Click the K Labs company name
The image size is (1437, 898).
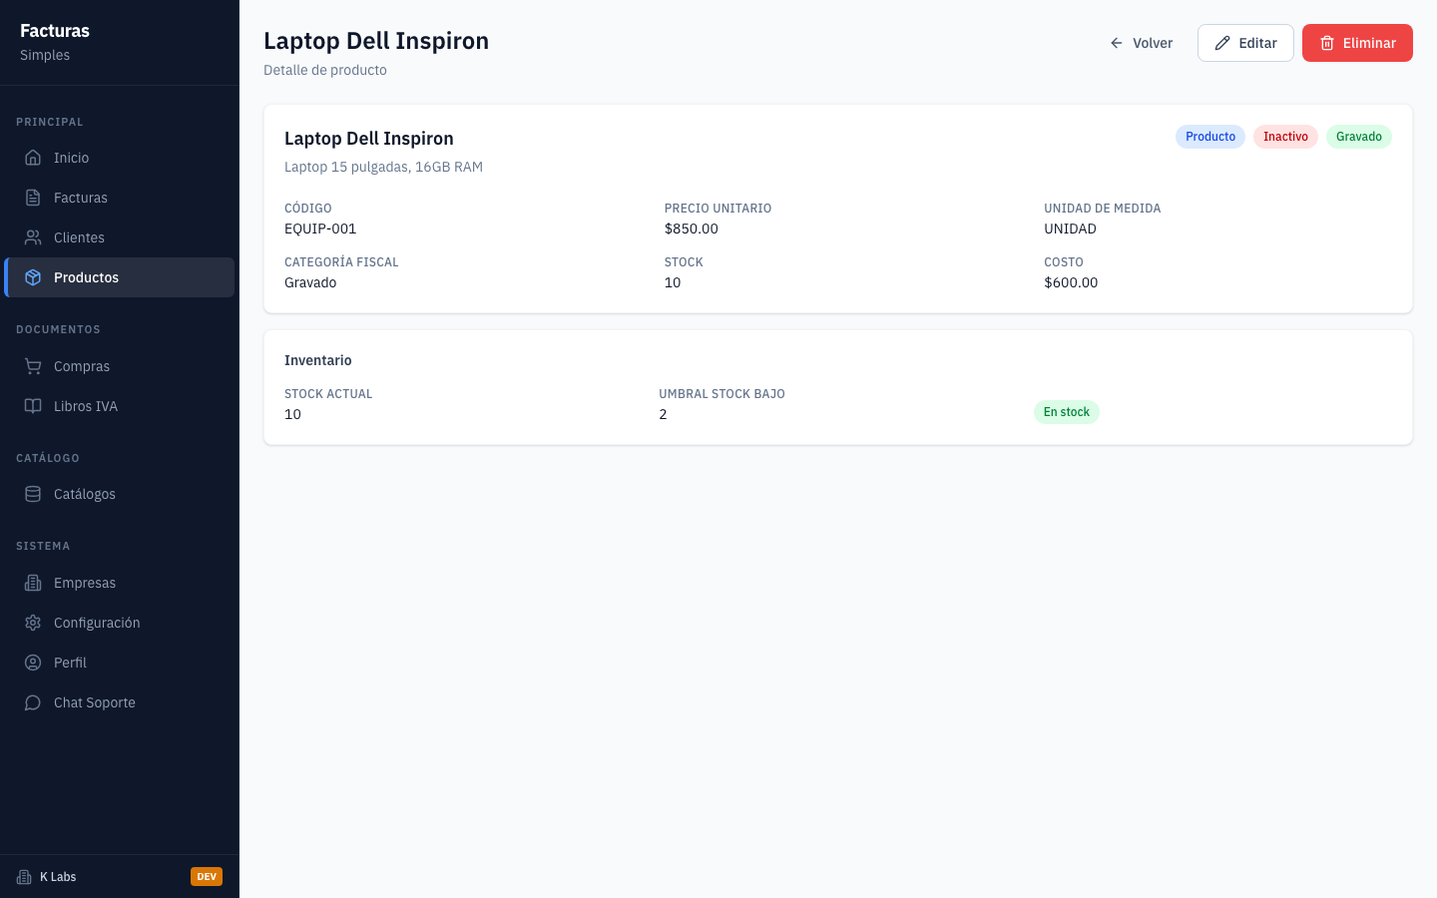pyautogui.click(x=58, y=877)
